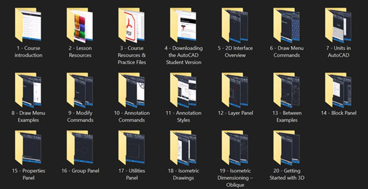This screenshot has height=189, width=368.
Task: Click the '13 - Between Examples' label text
Action: [287, 116]
